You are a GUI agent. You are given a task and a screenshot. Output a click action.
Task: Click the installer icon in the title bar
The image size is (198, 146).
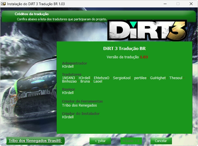click(3, 4)
